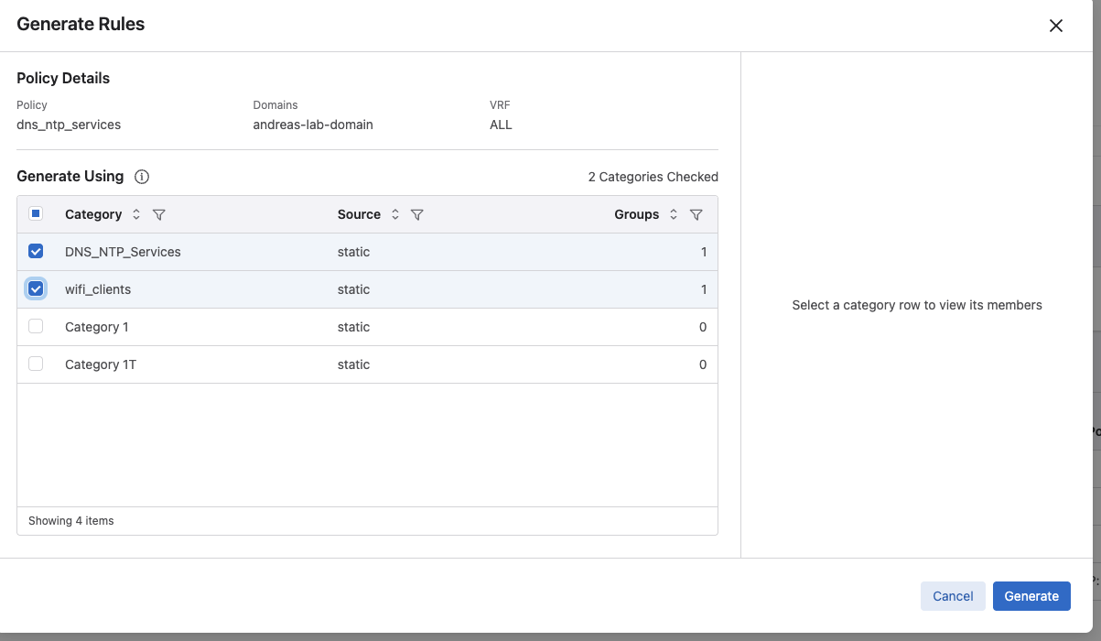Uncheck the DNS_NTP_Services checkbox
This screenshot has height=641, width=1101.
tap(36, 252)
